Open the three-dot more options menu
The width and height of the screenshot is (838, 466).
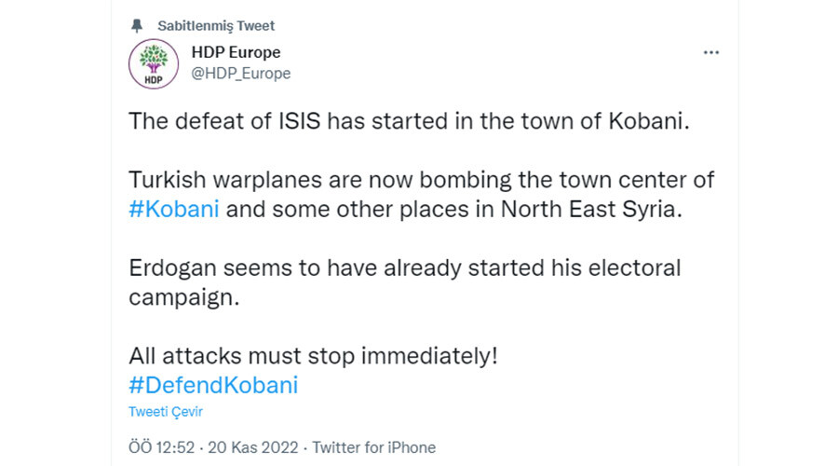(711, 53)
